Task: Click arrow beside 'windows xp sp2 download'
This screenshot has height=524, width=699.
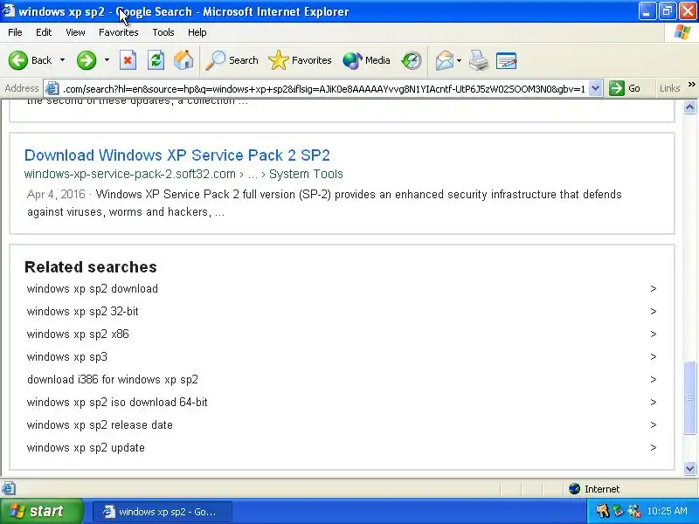Action: coord(653,289)
